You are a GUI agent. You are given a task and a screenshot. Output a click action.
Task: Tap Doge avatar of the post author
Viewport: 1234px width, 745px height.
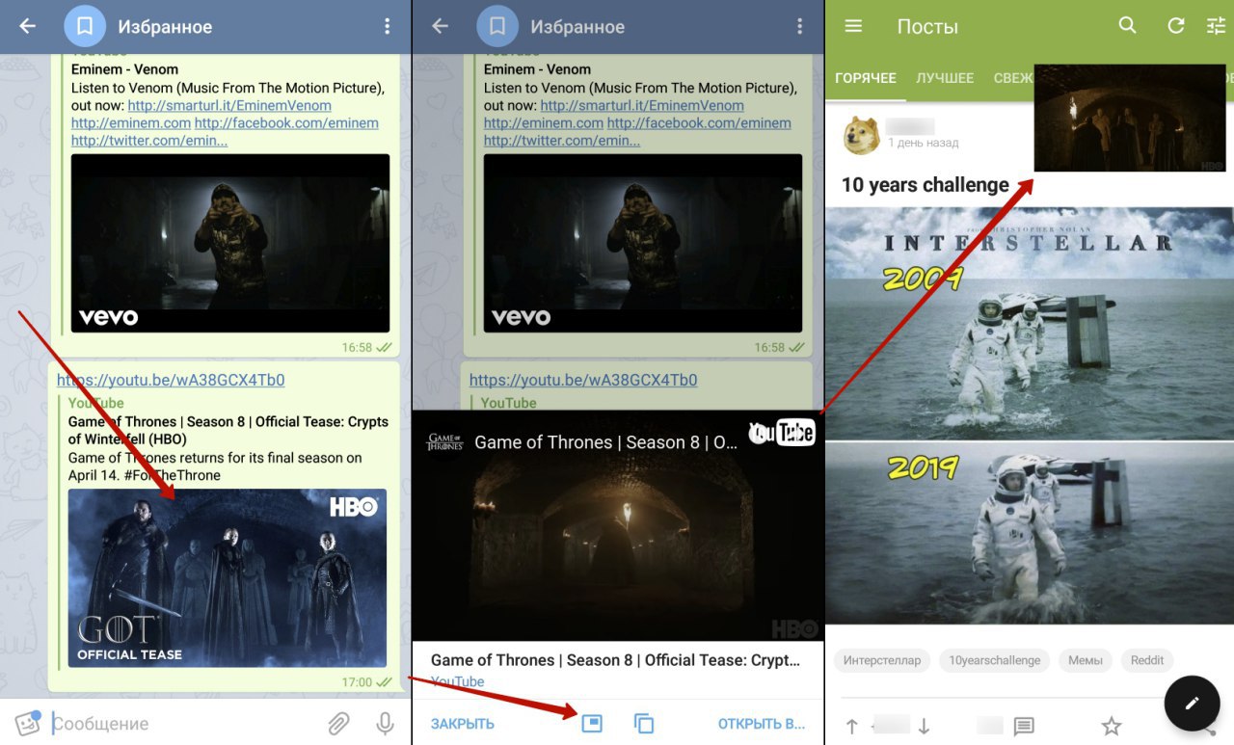point(861,136)
